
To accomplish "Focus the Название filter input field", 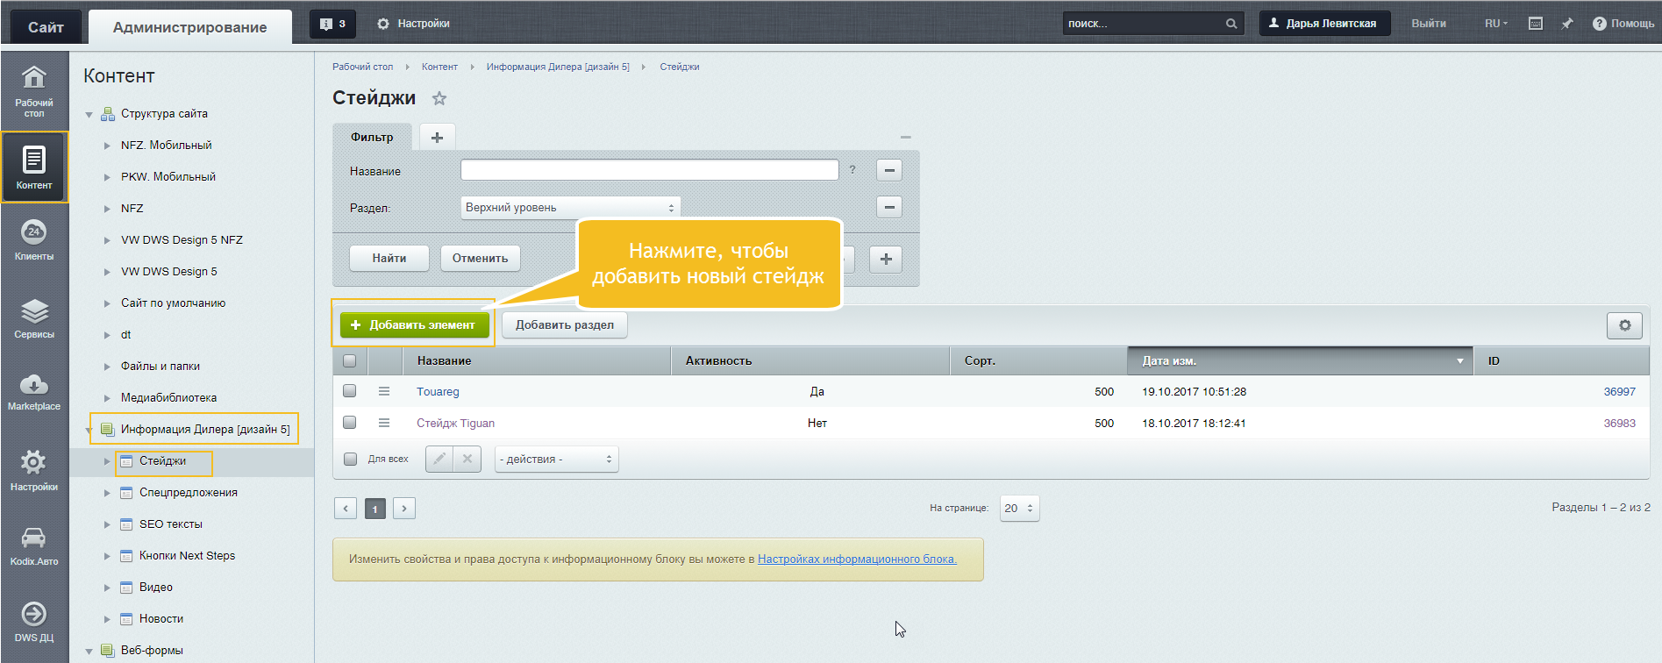I will pos(650,170).
